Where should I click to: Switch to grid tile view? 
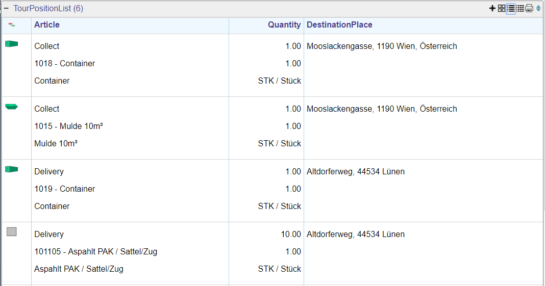click(502, 8)
